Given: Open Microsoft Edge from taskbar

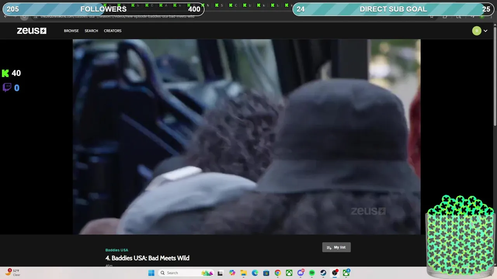Looking at the screenshot, I should pyautogui.click(x=255, y=273).
